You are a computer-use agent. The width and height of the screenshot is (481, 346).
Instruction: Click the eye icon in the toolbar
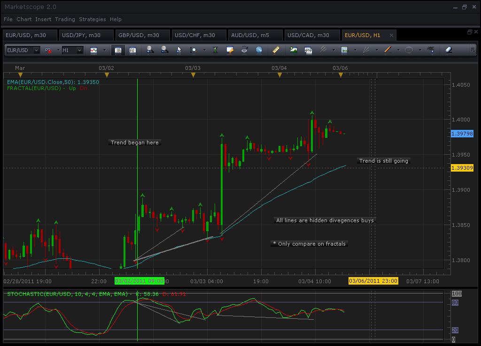pos(244,50)
